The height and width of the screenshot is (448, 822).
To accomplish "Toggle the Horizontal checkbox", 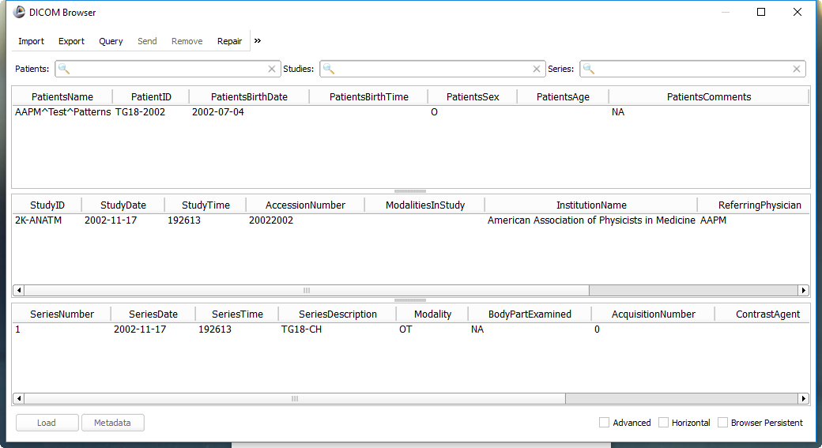I will coord(664,423).
